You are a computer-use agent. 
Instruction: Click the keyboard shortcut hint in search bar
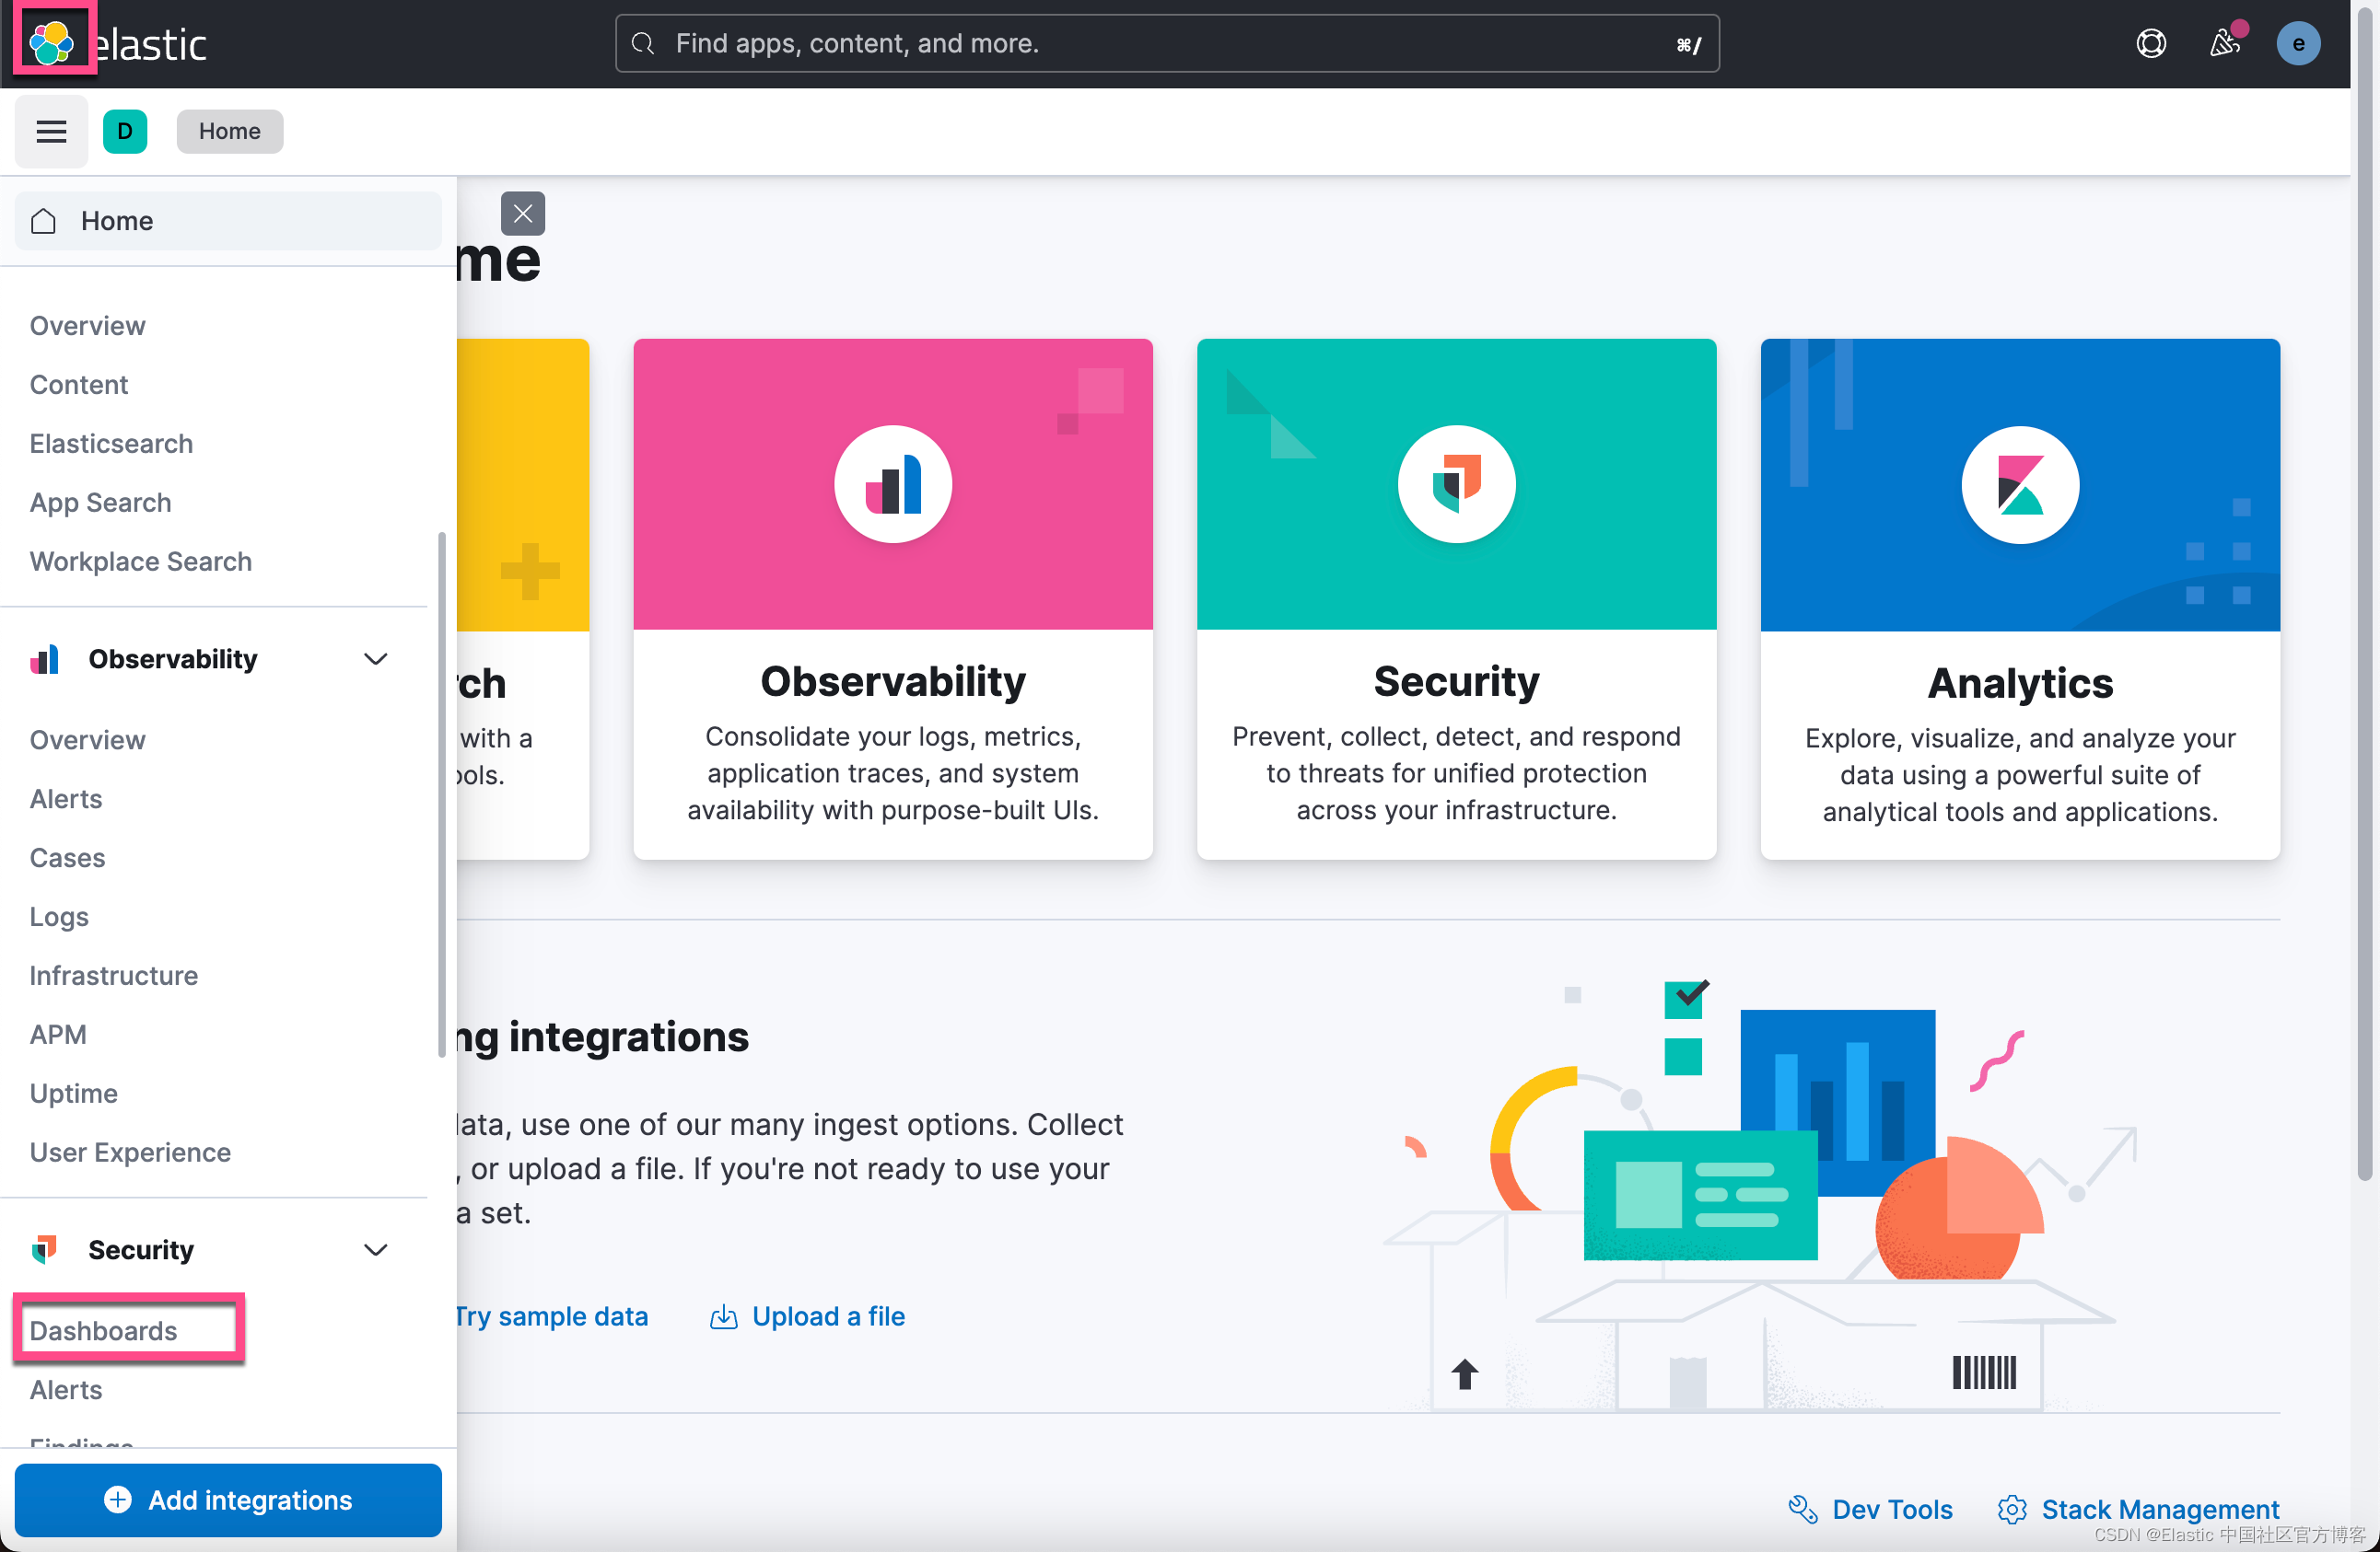point(1688,44)
